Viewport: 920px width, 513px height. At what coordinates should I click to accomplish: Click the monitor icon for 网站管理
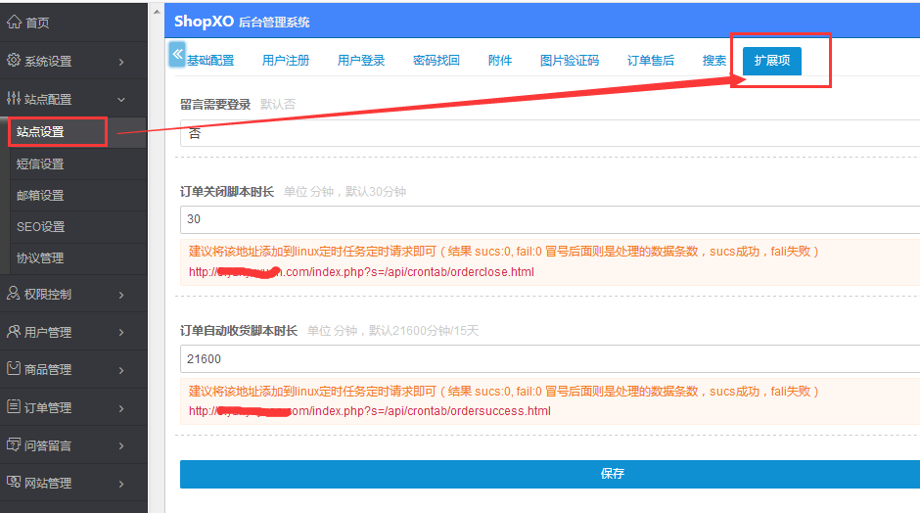coord(14,483)
